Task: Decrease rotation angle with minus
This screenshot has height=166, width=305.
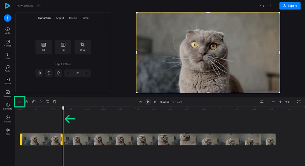Action: click(68, 73)
